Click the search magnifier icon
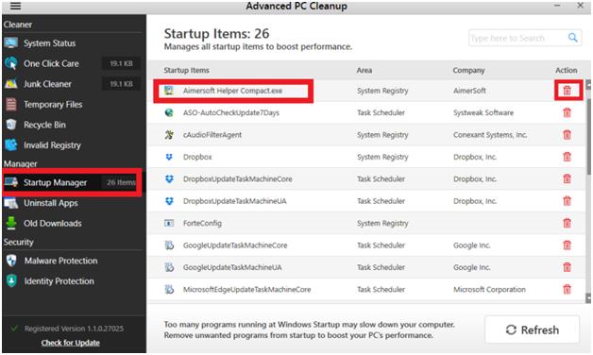Viewport: 593px width, 355px height. [573, 38]
